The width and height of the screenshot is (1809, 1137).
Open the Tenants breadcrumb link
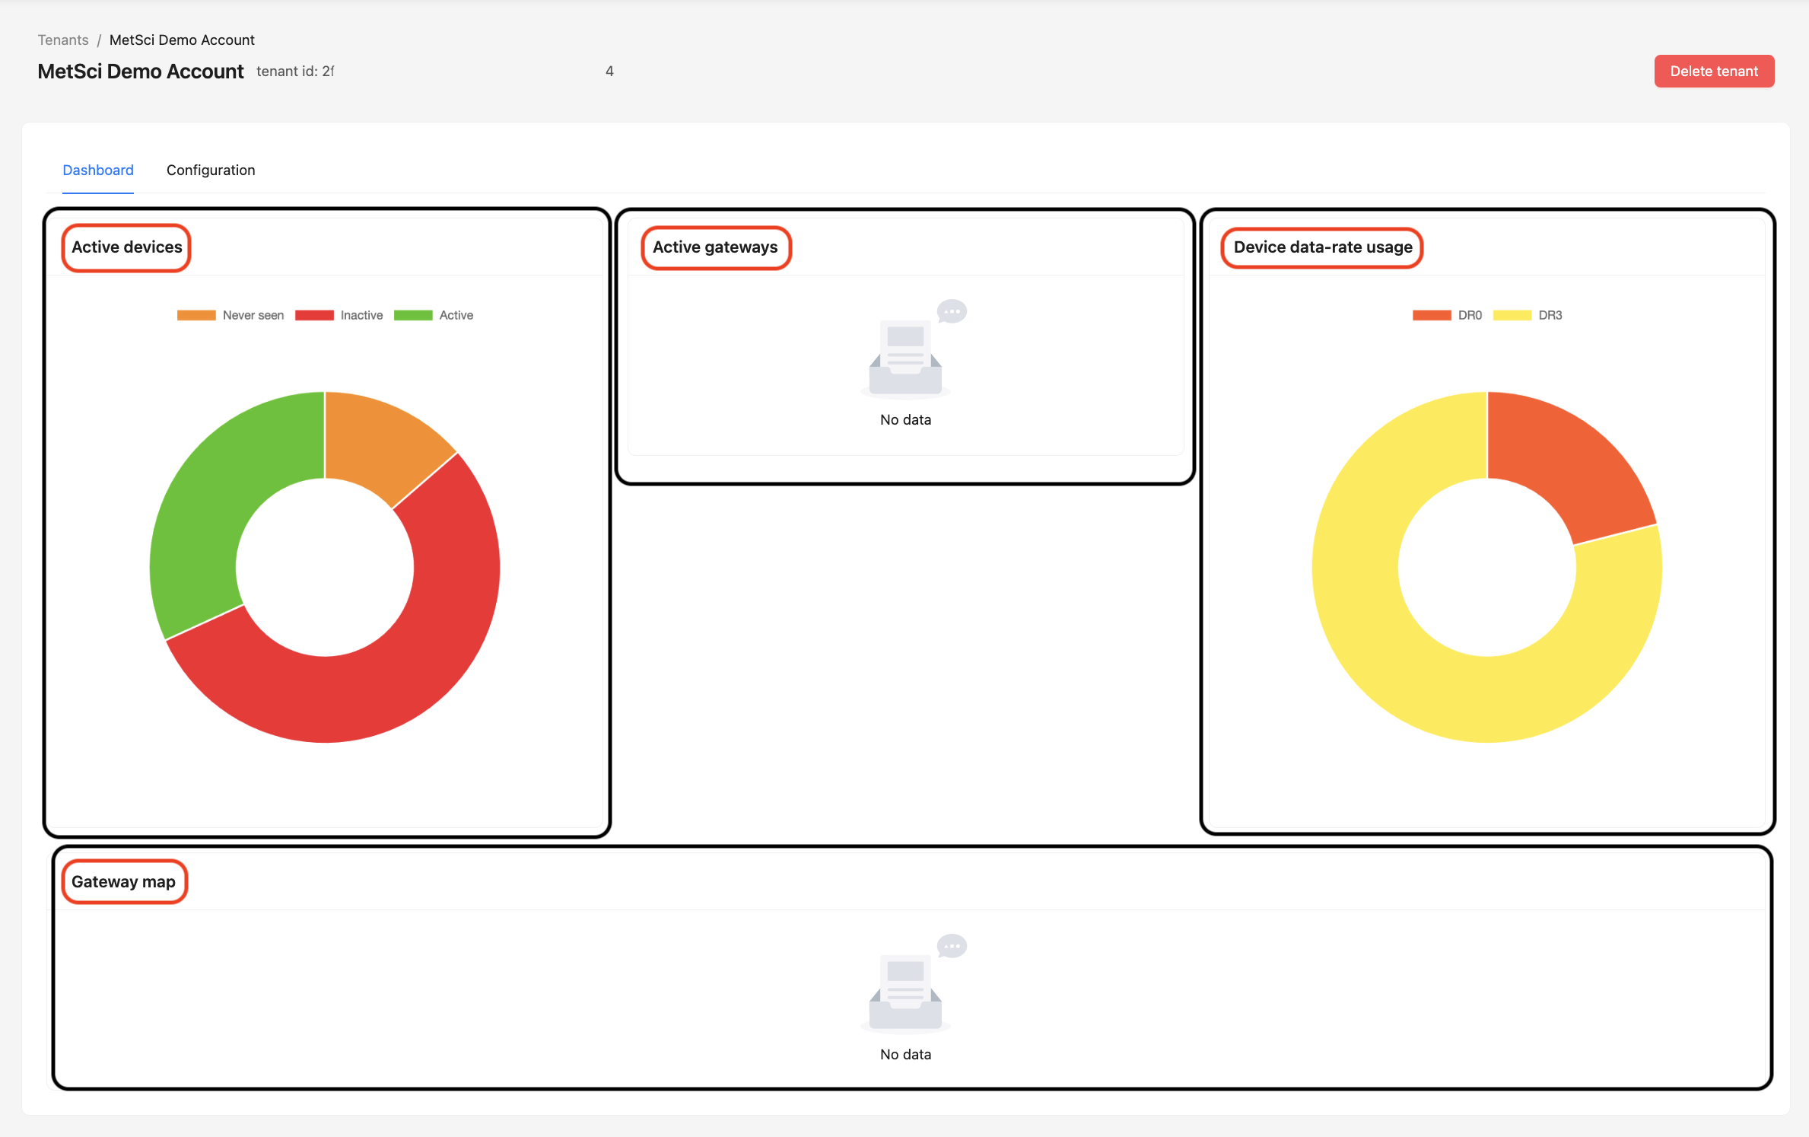point(63,40)
